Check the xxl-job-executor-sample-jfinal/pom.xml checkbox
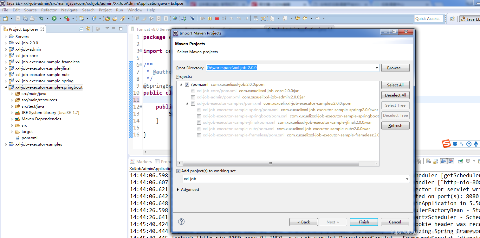Image resolution: width=480 pixels, height=238 pixels. tap(199, 122)
